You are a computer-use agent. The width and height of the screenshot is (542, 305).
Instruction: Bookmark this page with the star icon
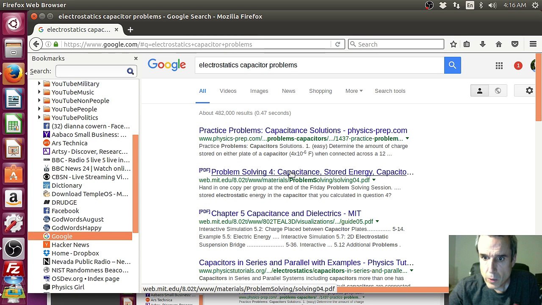(454, 44)
